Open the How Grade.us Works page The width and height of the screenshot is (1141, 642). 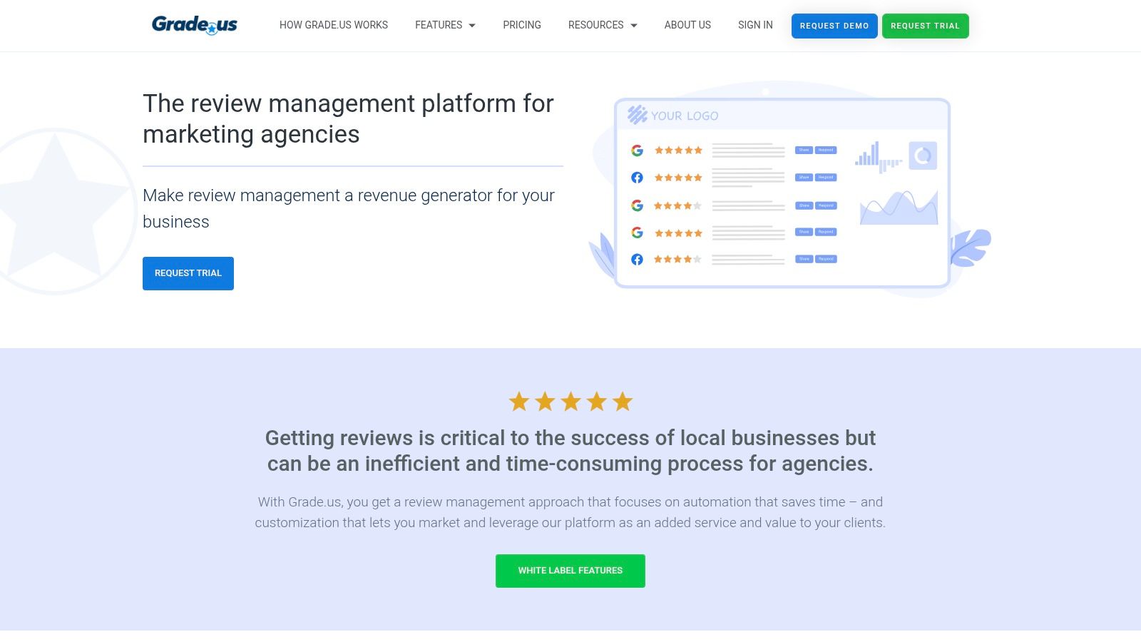pyautogui.click(x=334, y=25)
